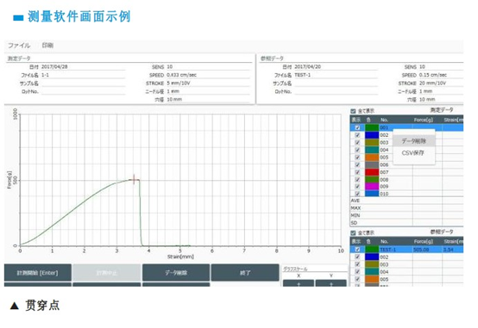Click the 計測開始 [Enter] button

38,273
